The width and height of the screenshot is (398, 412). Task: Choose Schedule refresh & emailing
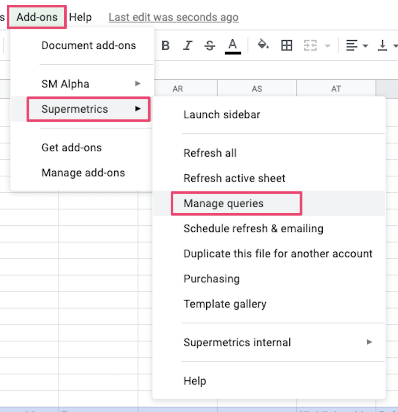pyautogui.click(x=269, y=229)
